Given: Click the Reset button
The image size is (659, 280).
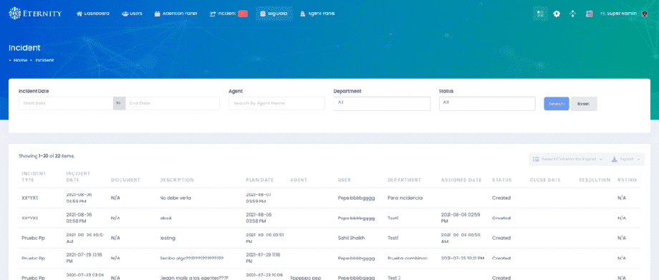Looking at the screenshot, I should [583, 104].
